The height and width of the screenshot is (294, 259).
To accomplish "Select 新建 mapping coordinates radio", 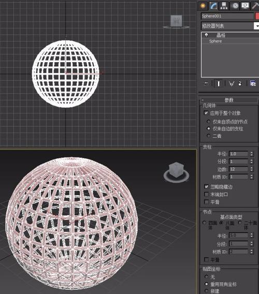I will [x=207, y=291].
